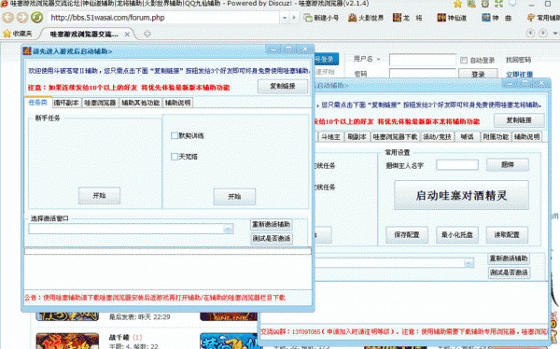Image resolution: width=560 pixels, height=349 pixels.
Task: Switch to the 刷副本 tab
Action: point(357,137)
